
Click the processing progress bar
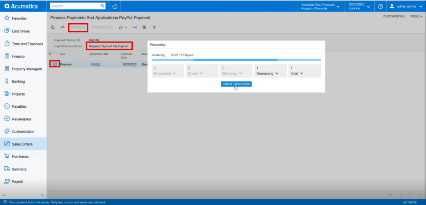[236, 60]
